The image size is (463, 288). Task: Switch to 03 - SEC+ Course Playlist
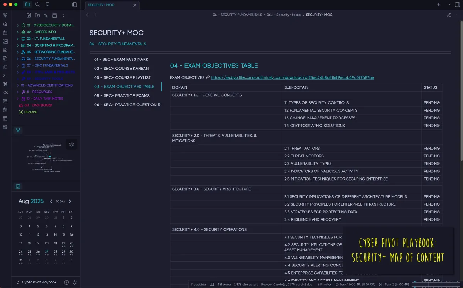(122, 77)
